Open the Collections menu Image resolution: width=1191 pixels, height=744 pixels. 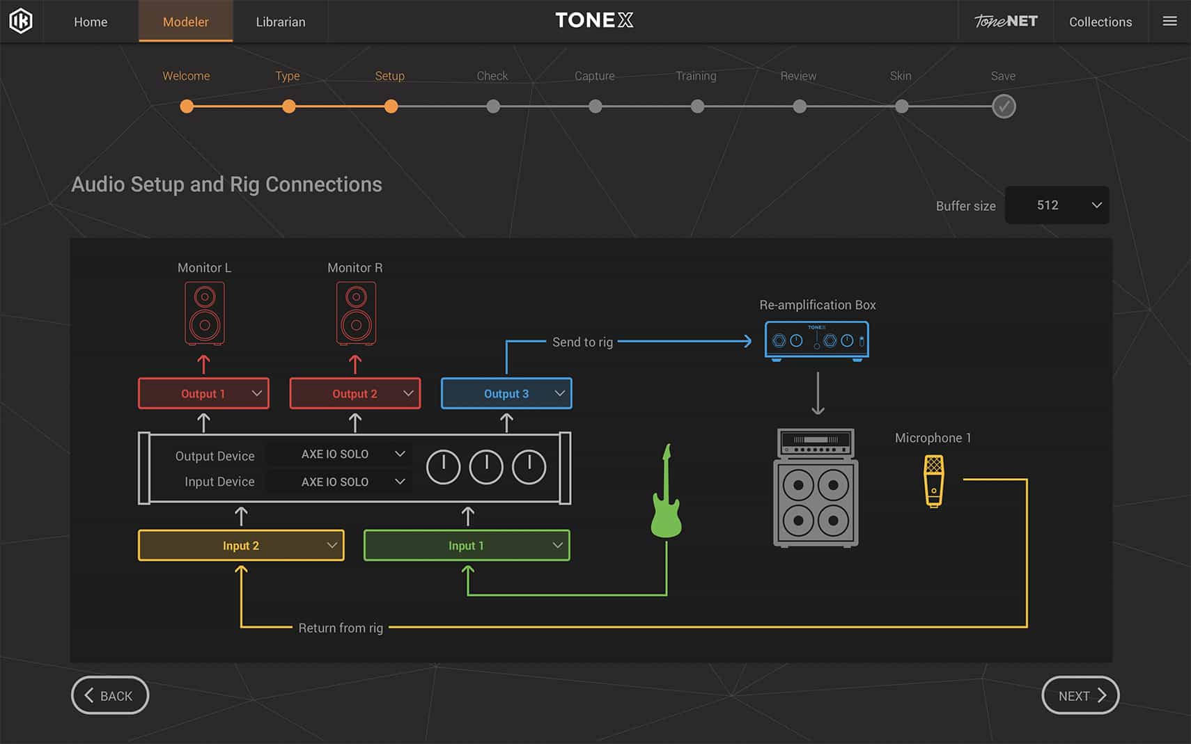[1100, 22]
